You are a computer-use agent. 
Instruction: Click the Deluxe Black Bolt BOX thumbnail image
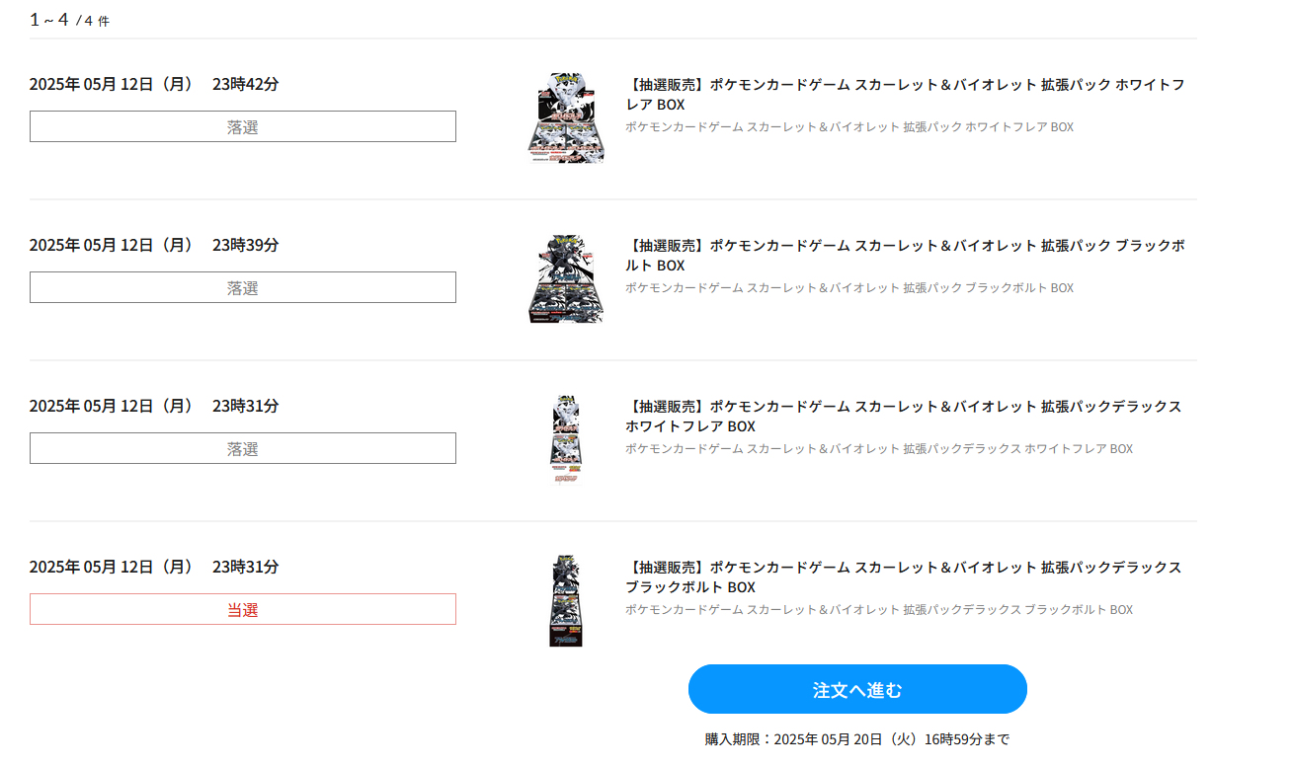point(566,600)
